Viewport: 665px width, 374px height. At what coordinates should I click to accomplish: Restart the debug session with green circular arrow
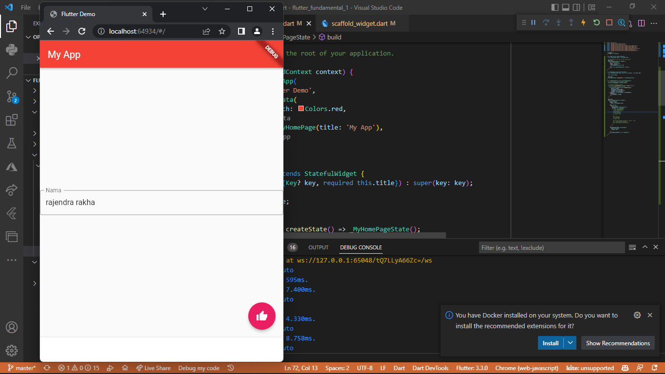[596, 23]
